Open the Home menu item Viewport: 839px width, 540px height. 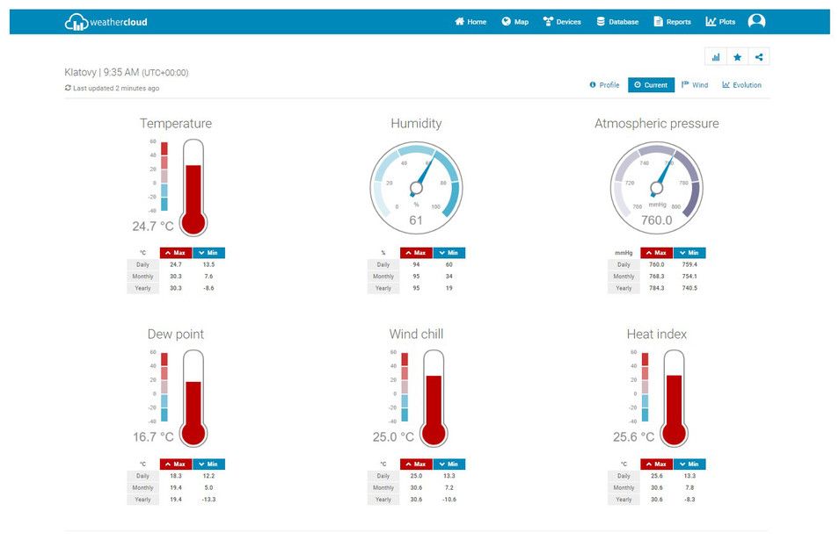(x=471, y=22)
